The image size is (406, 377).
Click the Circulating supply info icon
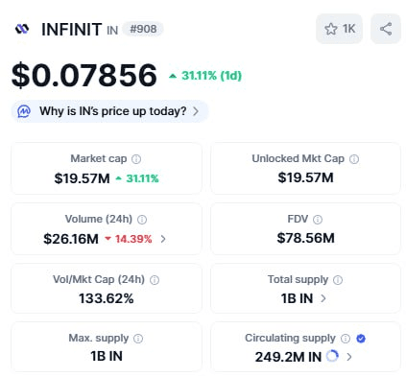[346, 339]
